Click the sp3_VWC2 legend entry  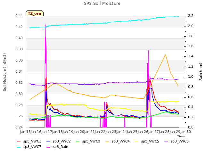click(58, 141)
